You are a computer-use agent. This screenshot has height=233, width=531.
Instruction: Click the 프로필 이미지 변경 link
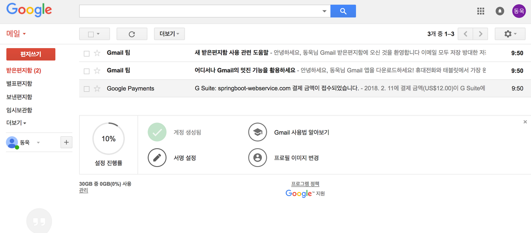pos(296,158)
